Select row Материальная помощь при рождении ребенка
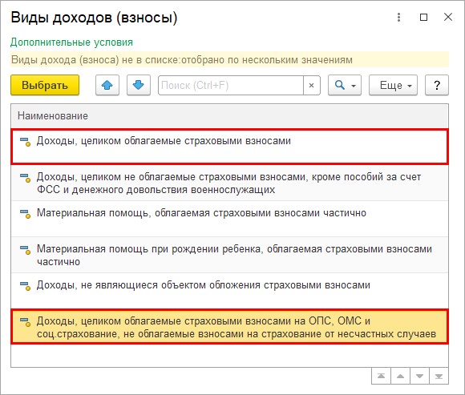The width and height of the screenshot is (465, 395). (x=229, y=255)
